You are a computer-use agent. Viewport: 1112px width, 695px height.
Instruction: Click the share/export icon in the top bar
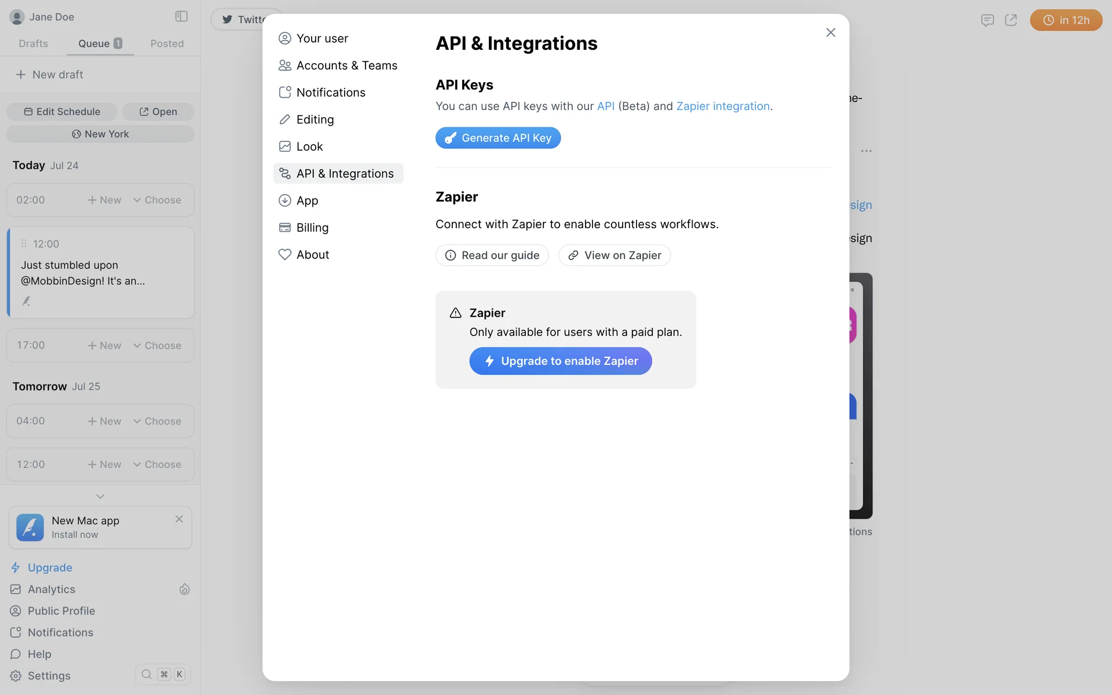[x=1011, y=20]
